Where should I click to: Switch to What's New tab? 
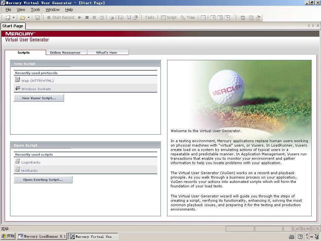(108, 52)
